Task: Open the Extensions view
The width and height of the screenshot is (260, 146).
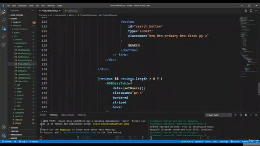Action: pyautogui.click(x=4, y=45)
